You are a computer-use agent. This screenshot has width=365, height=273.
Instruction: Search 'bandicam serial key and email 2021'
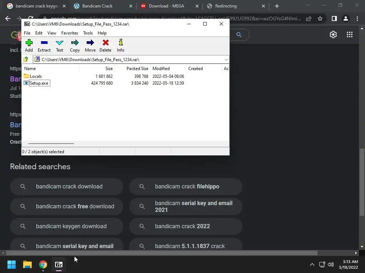point(186,207)
